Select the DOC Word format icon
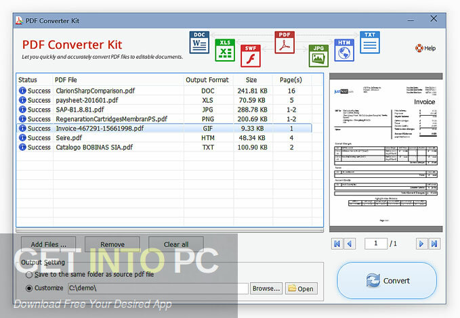The width and height of the screenshot is (460, 318). (x=199, y=43)
